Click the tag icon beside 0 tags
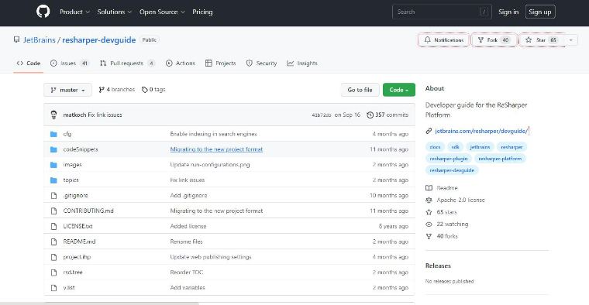The width and height of the screenshot is (589, 305). pyautogui.click(x=145, y=90)
